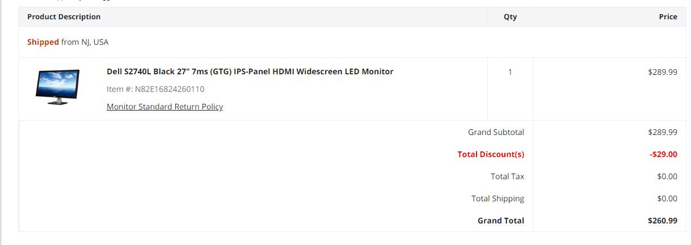Click the Grand Total amount $260.99
Viewport: 691px width, 245px height.
662,221
